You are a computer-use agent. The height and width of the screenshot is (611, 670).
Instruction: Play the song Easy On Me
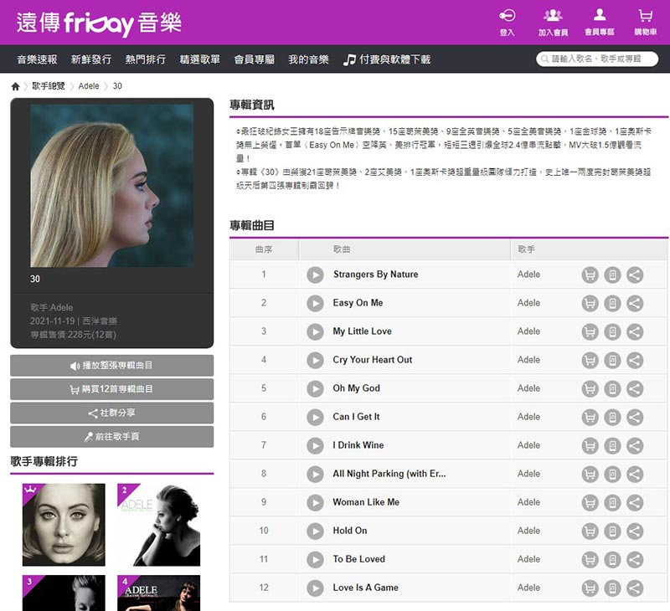(316, 304)
